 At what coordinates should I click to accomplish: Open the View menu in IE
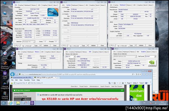(21, 80)
